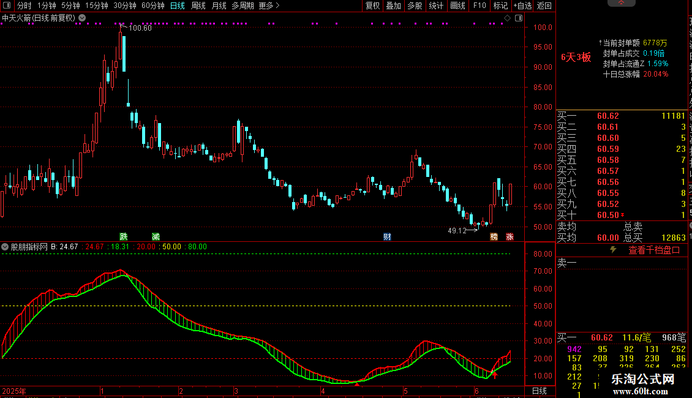The height and width of the screenshot is (398, 692).
Task: Click the yellow 50.00 indicator parameter
Action: click(x=171, y=247)
